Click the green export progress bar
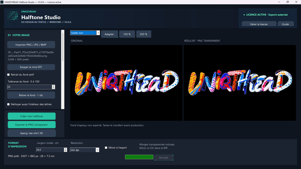 tap(139, 157)
